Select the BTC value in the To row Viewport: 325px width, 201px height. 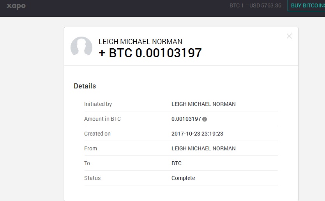click(177, 163)
